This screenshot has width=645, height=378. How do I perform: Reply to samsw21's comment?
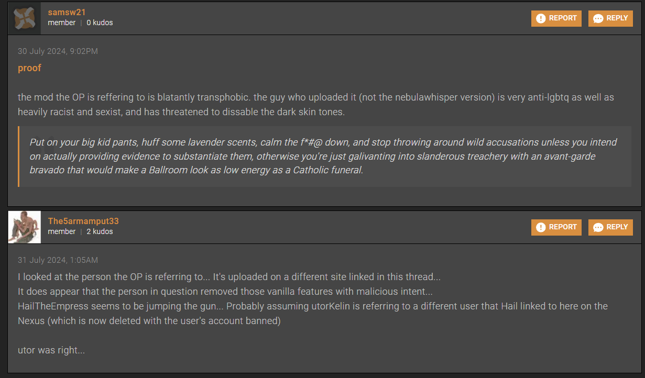[610, 18]
